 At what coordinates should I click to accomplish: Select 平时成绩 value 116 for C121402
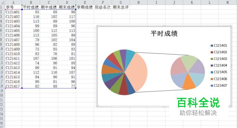point(31,17)
